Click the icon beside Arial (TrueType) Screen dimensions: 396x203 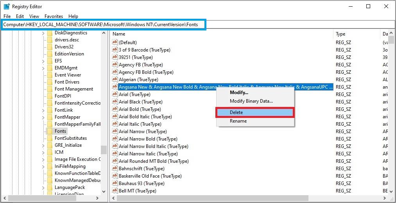point(115,94)
